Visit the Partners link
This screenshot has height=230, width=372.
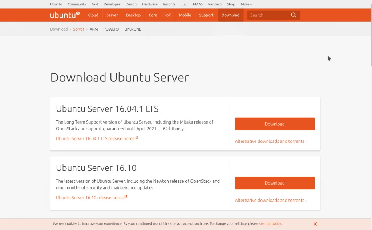(215, 4)
